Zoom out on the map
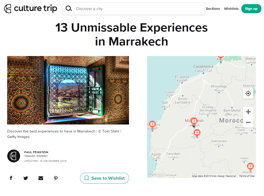The image size is (264, 196). 248,122
